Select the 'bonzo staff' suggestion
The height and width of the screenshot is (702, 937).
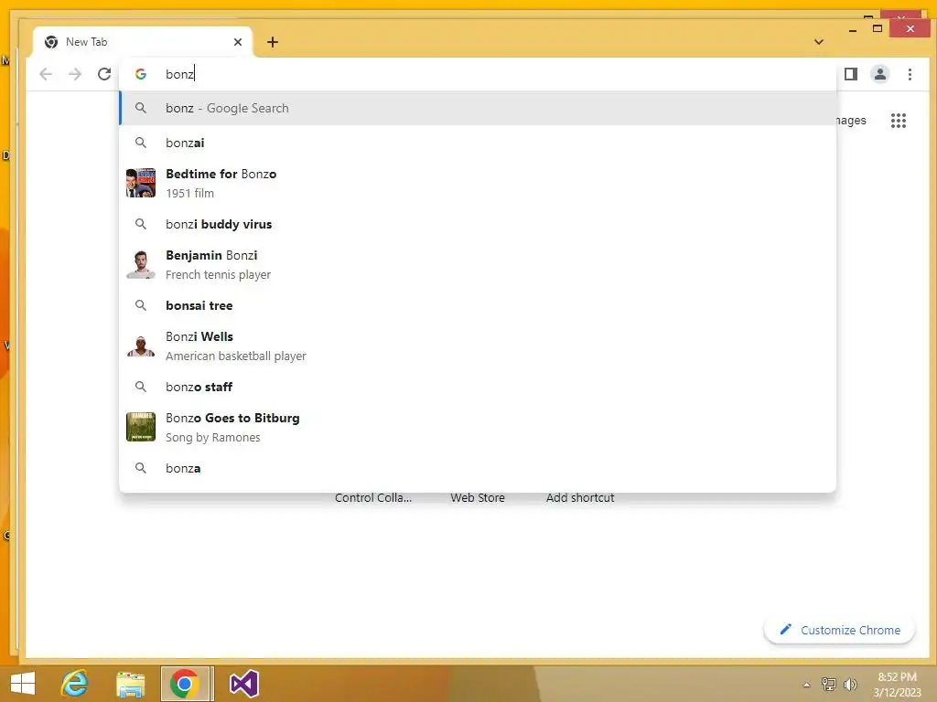[x=478, y=387]
